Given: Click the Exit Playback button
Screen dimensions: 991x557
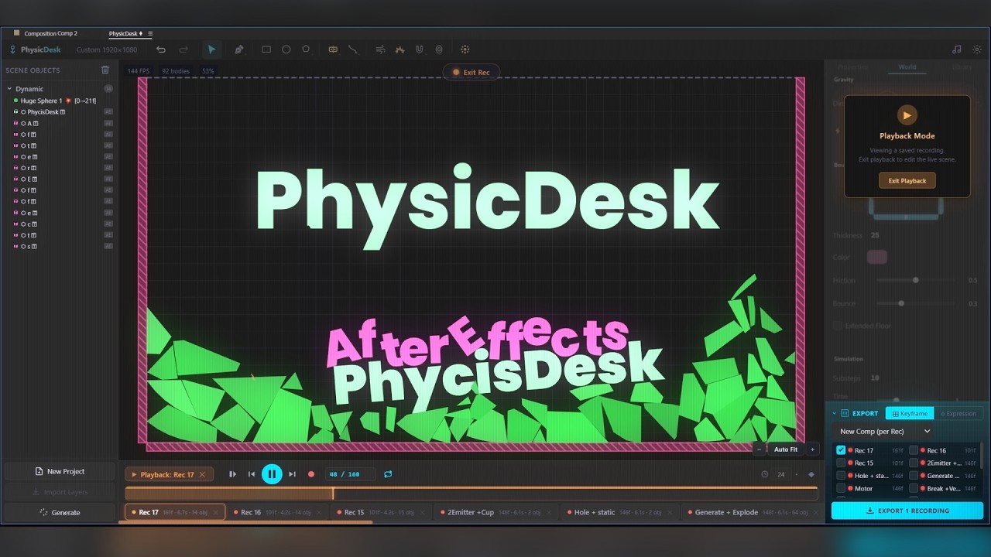Looking at the screenshot, I should coord(907,180).
